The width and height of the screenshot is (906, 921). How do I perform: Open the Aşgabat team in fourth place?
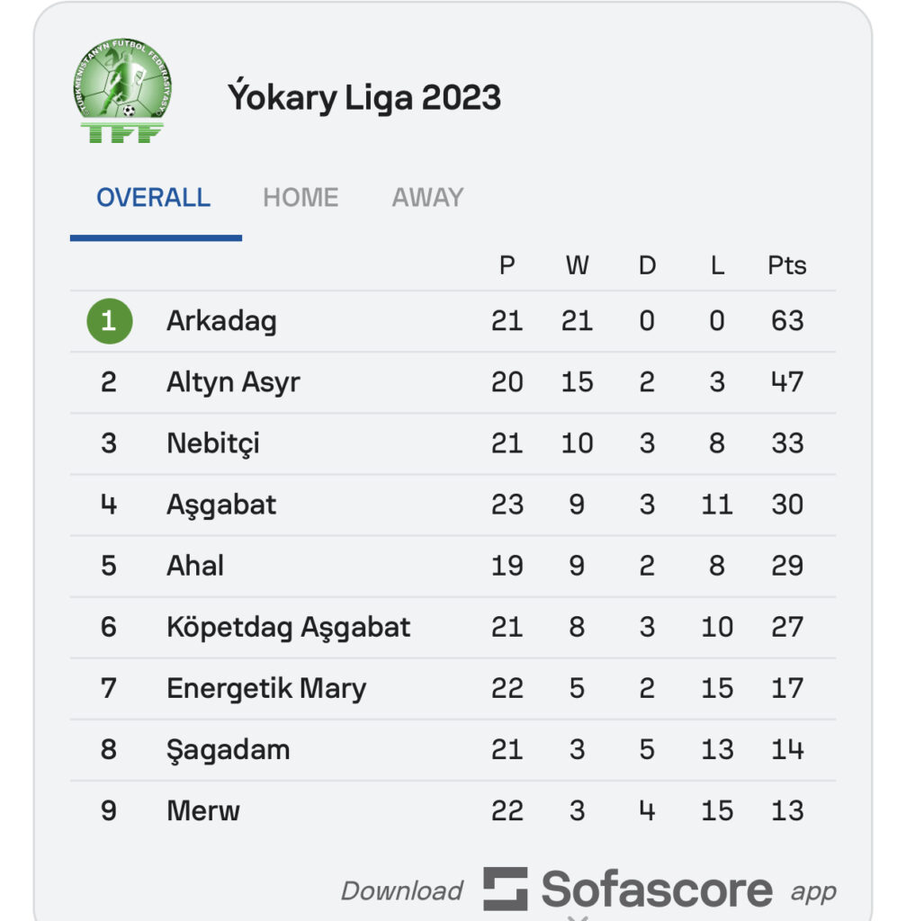[453, 505]
